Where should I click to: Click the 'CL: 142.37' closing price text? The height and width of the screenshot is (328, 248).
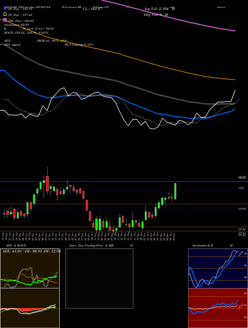point(92,9)
